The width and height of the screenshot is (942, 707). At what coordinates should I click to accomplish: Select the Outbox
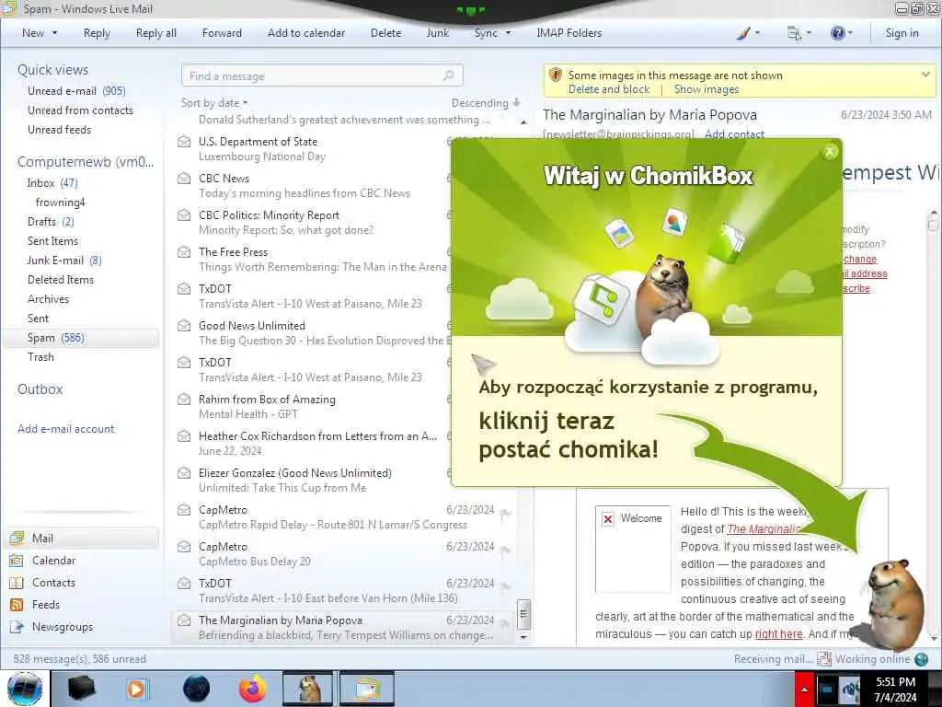[x=40, y=389]
